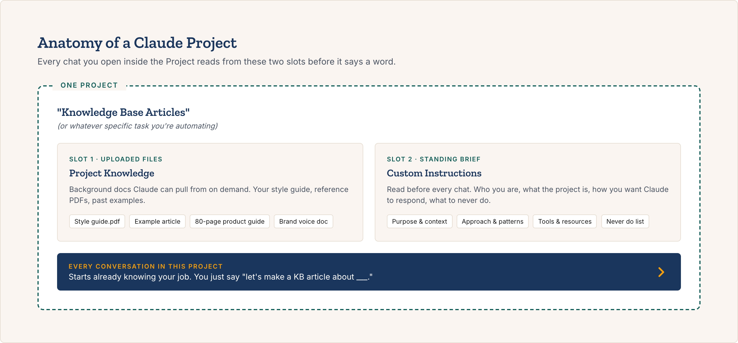Select the Purpose & context instruction tag

[x=419, y=221]
